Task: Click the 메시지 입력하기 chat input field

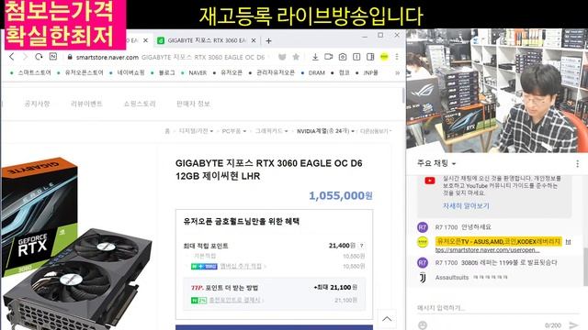Action: 498,308
